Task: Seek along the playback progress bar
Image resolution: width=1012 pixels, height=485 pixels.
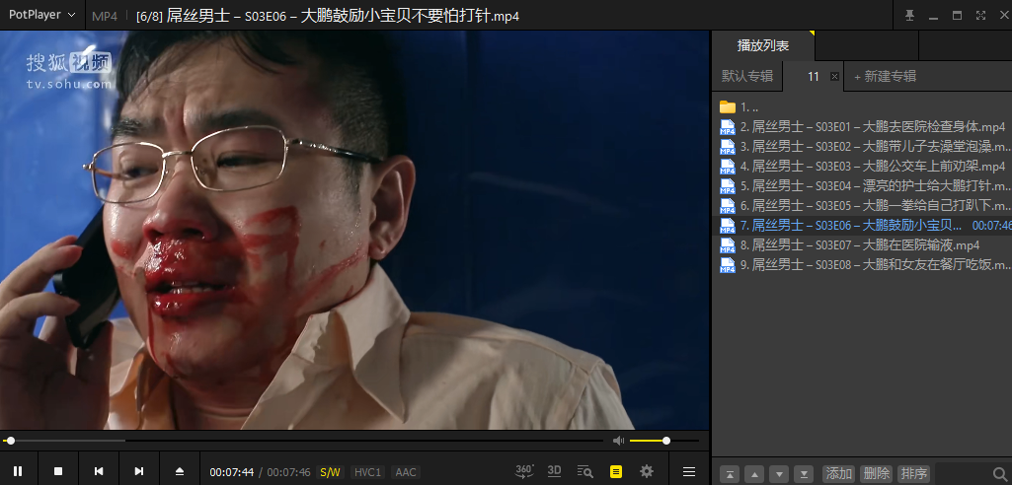Action: tap(303, 441)
